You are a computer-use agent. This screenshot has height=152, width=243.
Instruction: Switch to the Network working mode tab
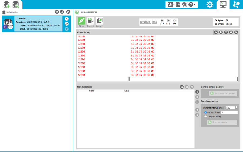236,5
